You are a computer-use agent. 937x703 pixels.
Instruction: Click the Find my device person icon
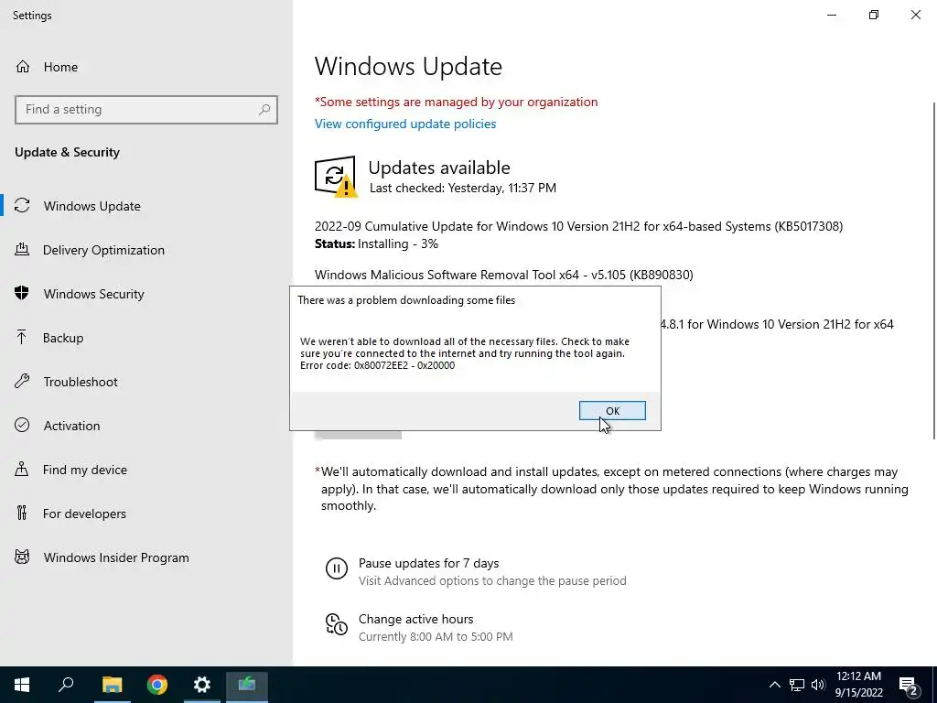coord(22,469)
